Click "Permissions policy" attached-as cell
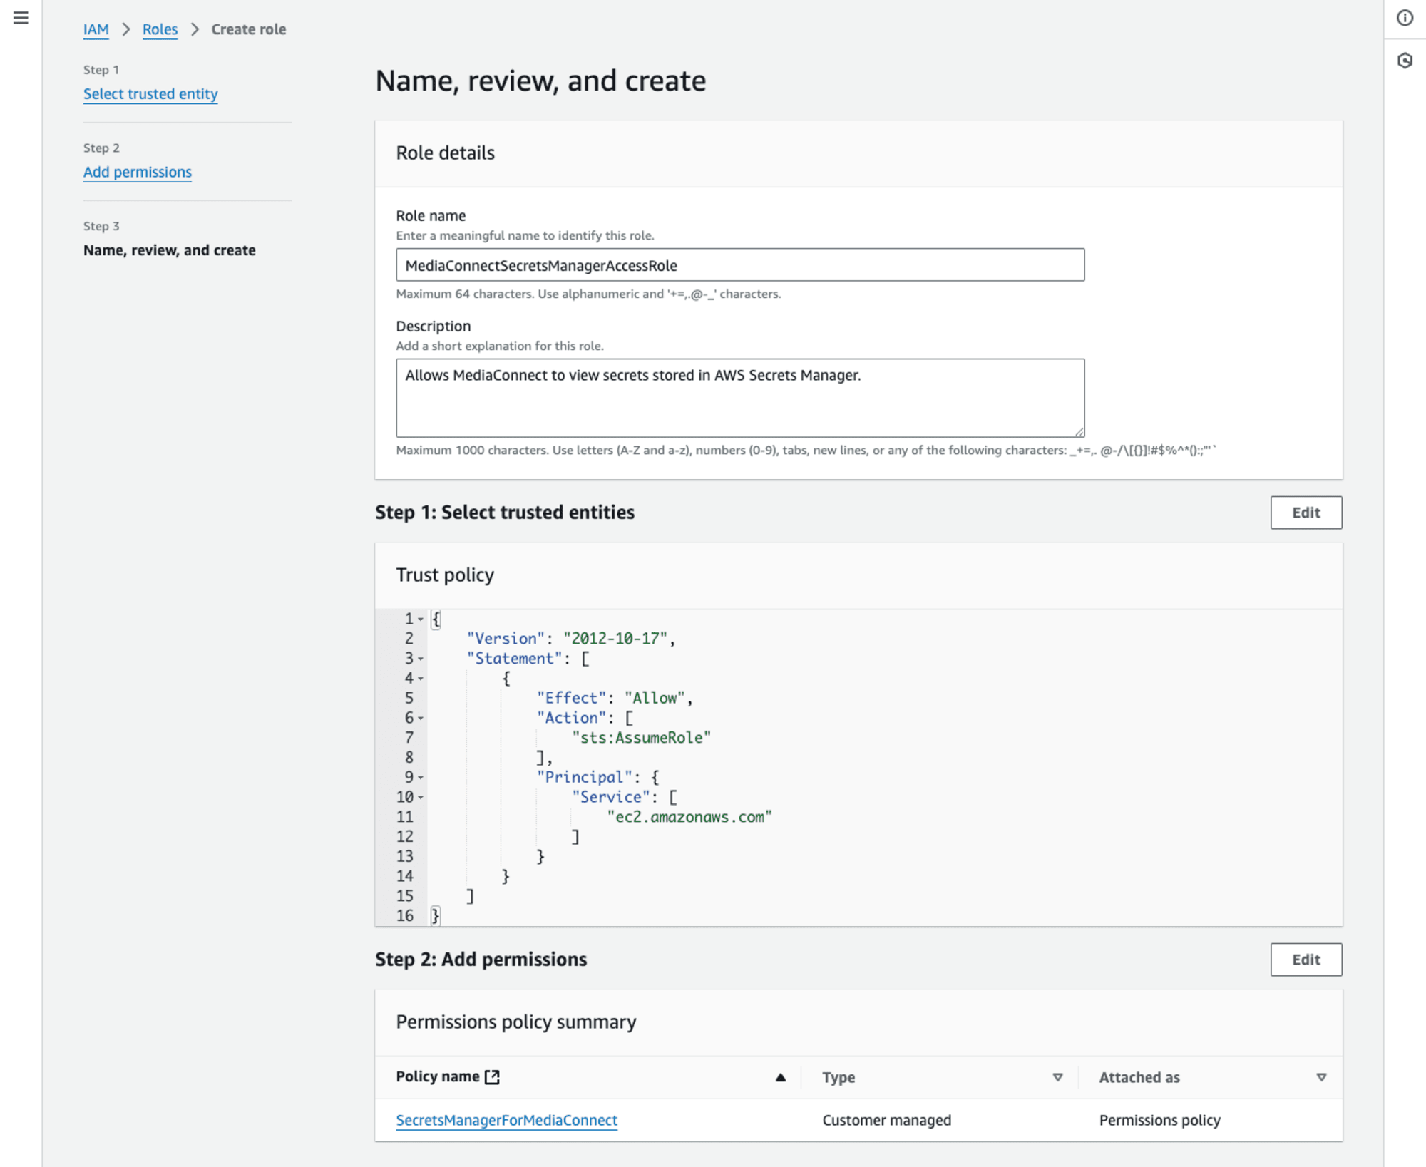This screenshot has height=1167, width=1426. pyautogui.click(x=1159, y=1120)
